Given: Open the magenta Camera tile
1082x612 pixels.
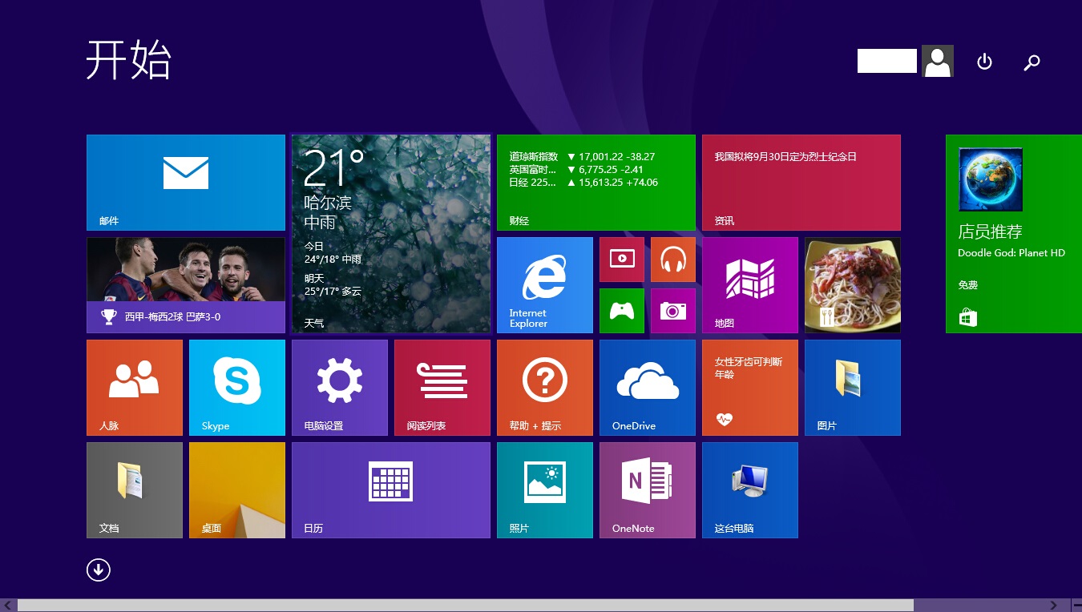Looking at the screenshot, I should (673, 311).
